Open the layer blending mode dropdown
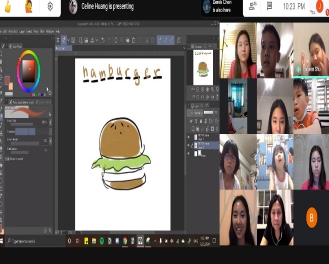 point(198,114)
